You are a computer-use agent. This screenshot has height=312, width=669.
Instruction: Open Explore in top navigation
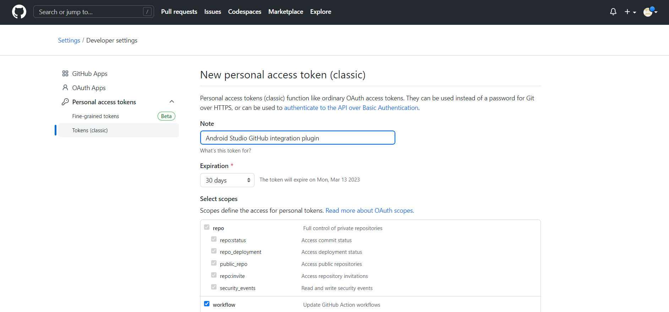pyautogui.click(x=320, y=12)
